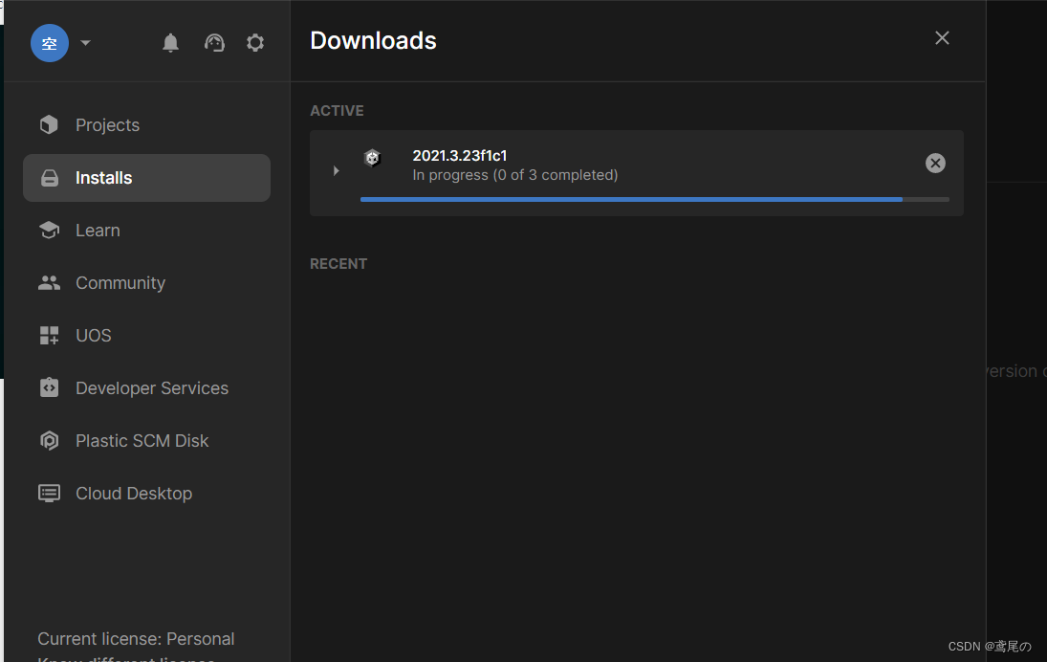Click the Unity icon of the 2021.3.23f1c1 download
Viewport: 1047px width, 662px height.
pos(373,158)
